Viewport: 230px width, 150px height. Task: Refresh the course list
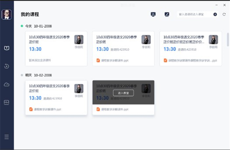pyautogui.click(x=224, y=15)
